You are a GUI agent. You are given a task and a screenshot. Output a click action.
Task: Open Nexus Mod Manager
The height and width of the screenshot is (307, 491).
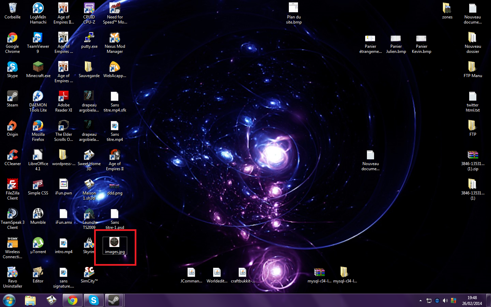115,43
